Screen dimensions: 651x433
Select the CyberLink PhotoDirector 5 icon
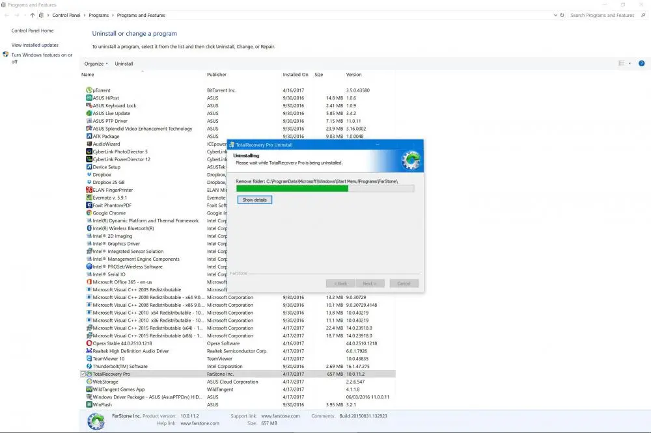point(89,151)
